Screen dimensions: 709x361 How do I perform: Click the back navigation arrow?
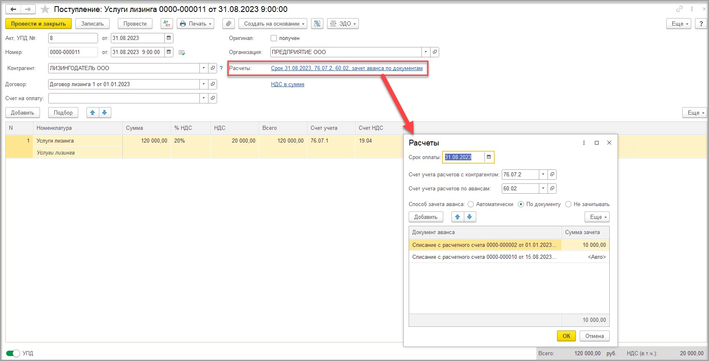(13, 9)
